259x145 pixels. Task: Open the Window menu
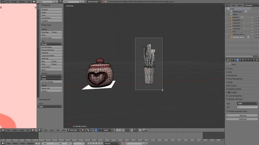pyautogui.click(x=22, y=2)
